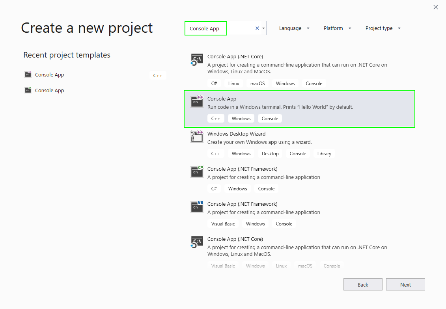Click the C# Console App (.NET Framework) icon
Image resolution: width=446 pixels, height=309 pixels.
click(197, 171)
